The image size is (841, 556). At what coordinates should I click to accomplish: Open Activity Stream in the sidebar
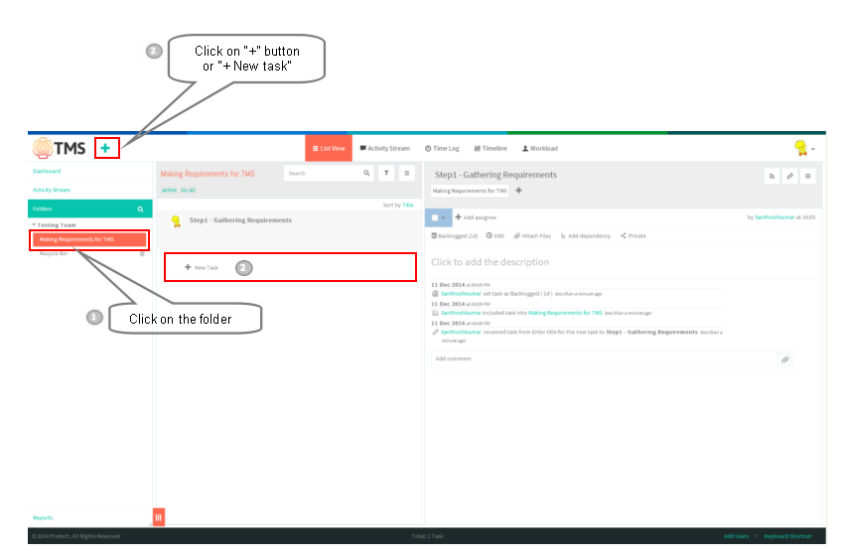coord(52,191)
